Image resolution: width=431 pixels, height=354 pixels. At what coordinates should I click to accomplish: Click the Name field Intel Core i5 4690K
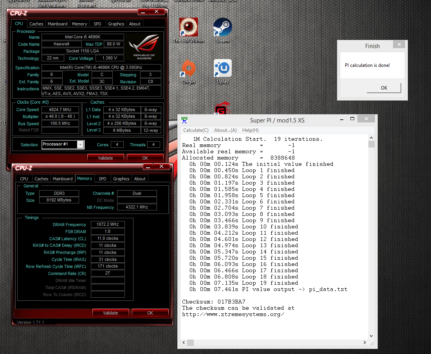pos(83,37)
